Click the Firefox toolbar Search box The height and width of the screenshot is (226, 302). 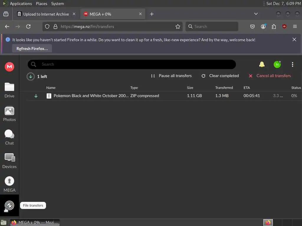point(212,26)
